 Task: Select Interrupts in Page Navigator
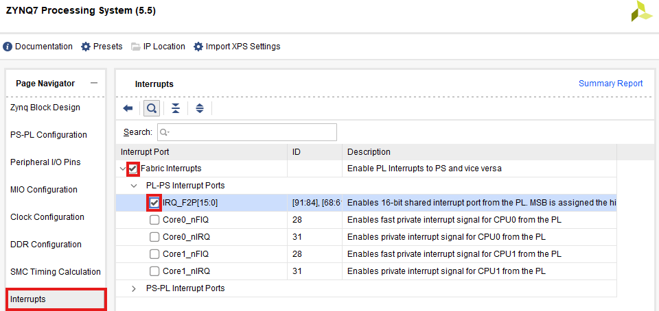coord(56,299)
